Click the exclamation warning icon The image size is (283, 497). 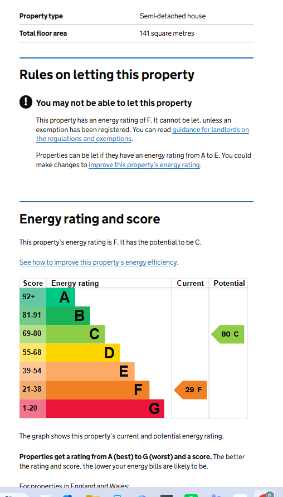26,102
